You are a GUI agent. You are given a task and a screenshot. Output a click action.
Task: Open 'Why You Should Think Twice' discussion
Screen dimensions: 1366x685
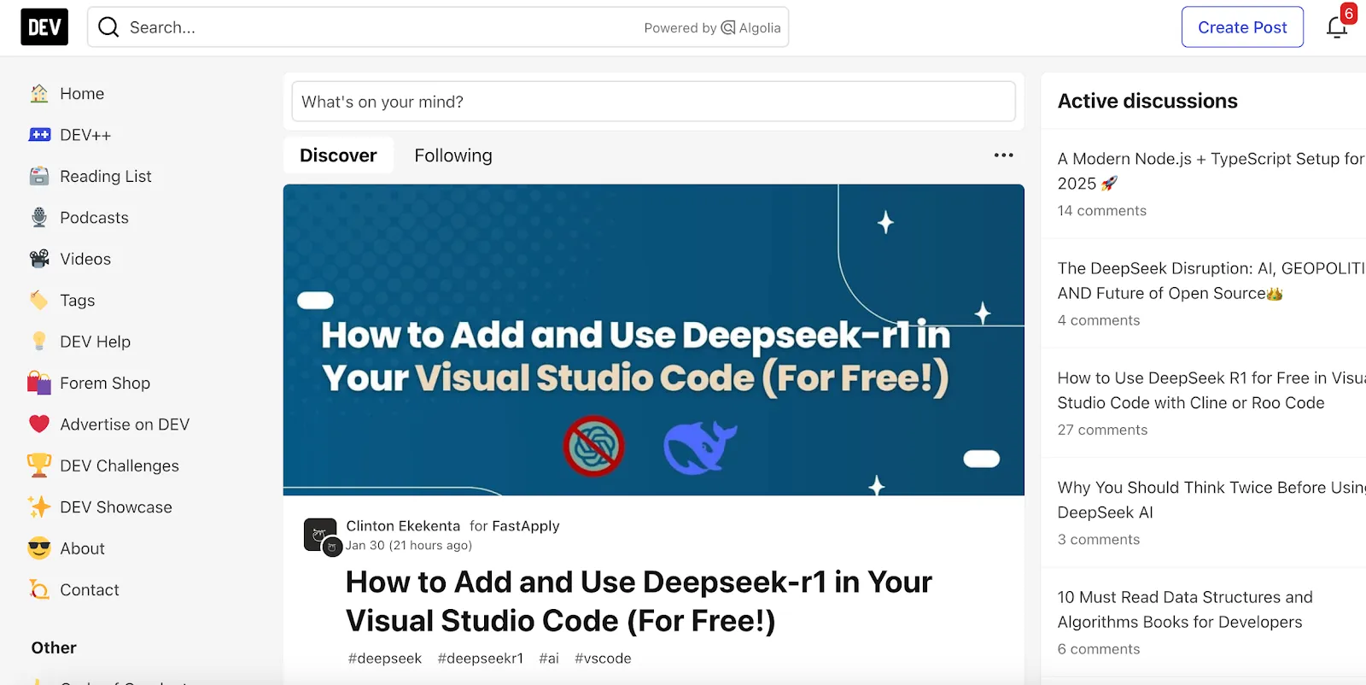click(x=1211, y=500)
